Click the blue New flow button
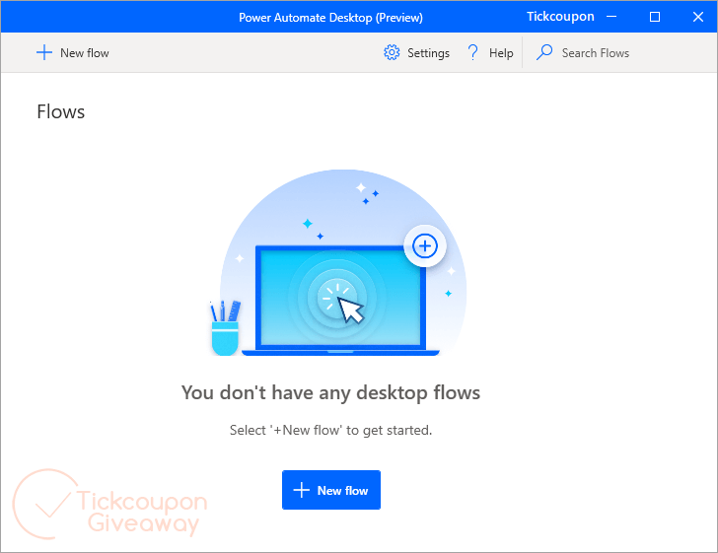 [x=331, y=490]
